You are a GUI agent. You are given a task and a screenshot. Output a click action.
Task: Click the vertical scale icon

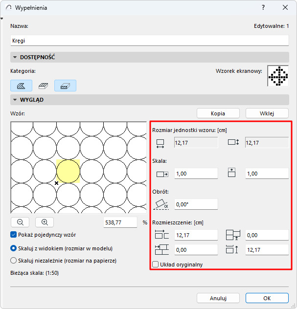[231, 173]
